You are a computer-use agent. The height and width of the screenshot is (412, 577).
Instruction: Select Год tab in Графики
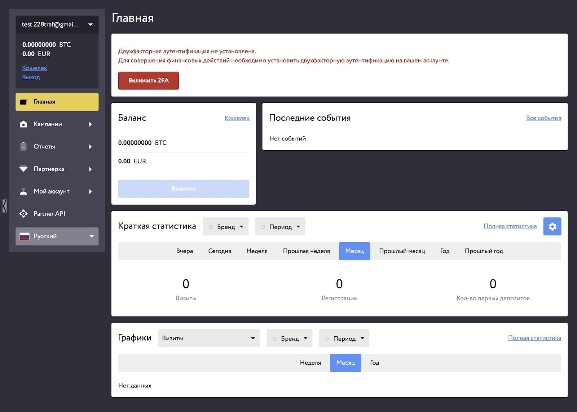(375, 363)
